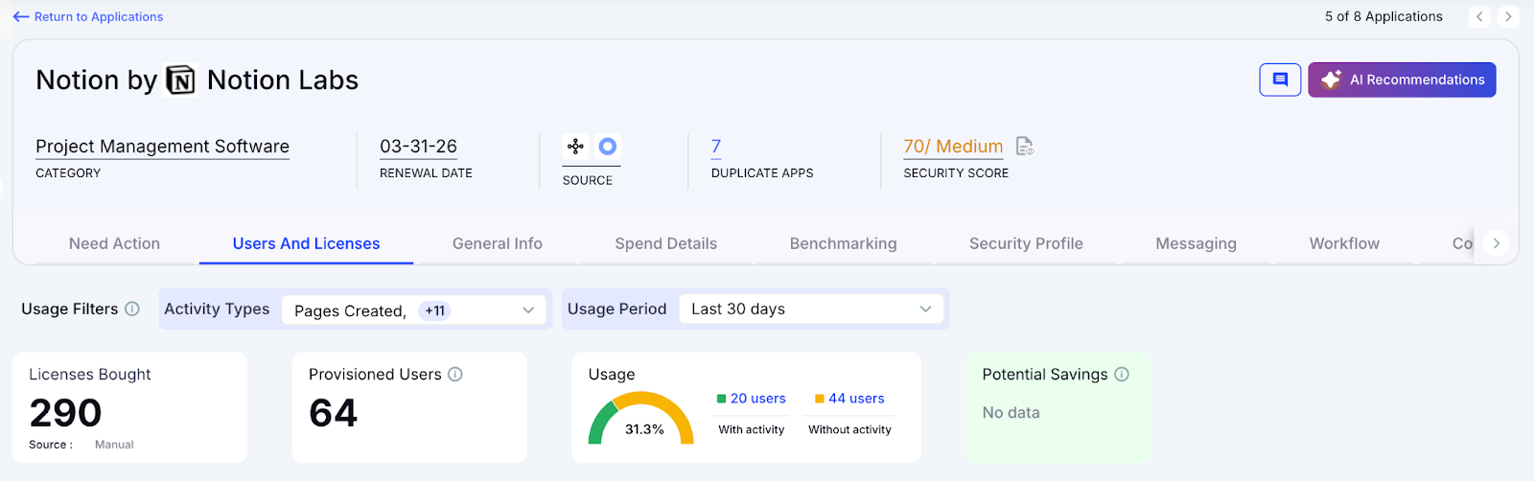Go to previous application arrow
Viewport: 1534px width, 481px height.
pyautogui.click(x=1479, y=16)
